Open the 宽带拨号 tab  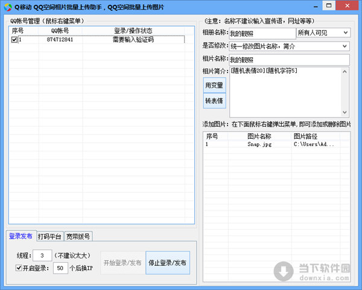click(78, 236)
